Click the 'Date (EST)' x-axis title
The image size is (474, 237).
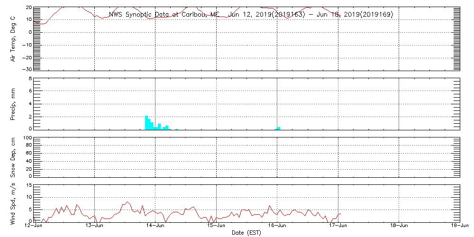[x=247, y=233]
